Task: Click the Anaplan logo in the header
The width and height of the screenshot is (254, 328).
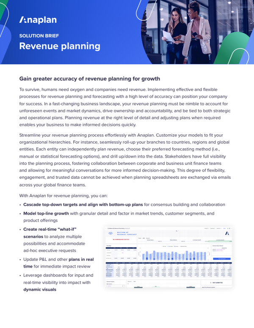Action: pyautogui.click(x=38, y=20)
